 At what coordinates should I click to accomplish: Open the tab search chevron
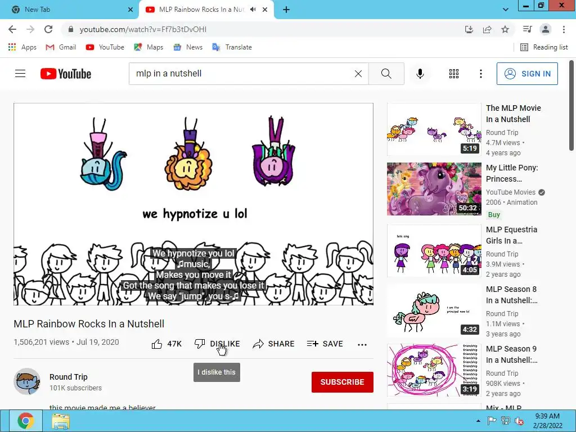506,10
